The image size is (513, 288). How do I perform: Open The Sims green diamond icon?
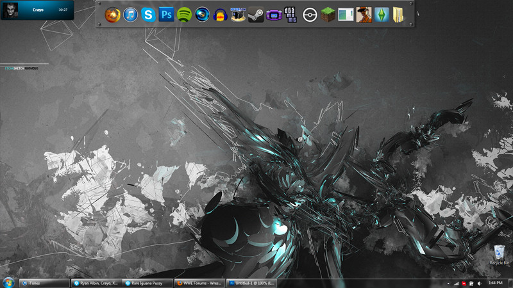point(382,14)
